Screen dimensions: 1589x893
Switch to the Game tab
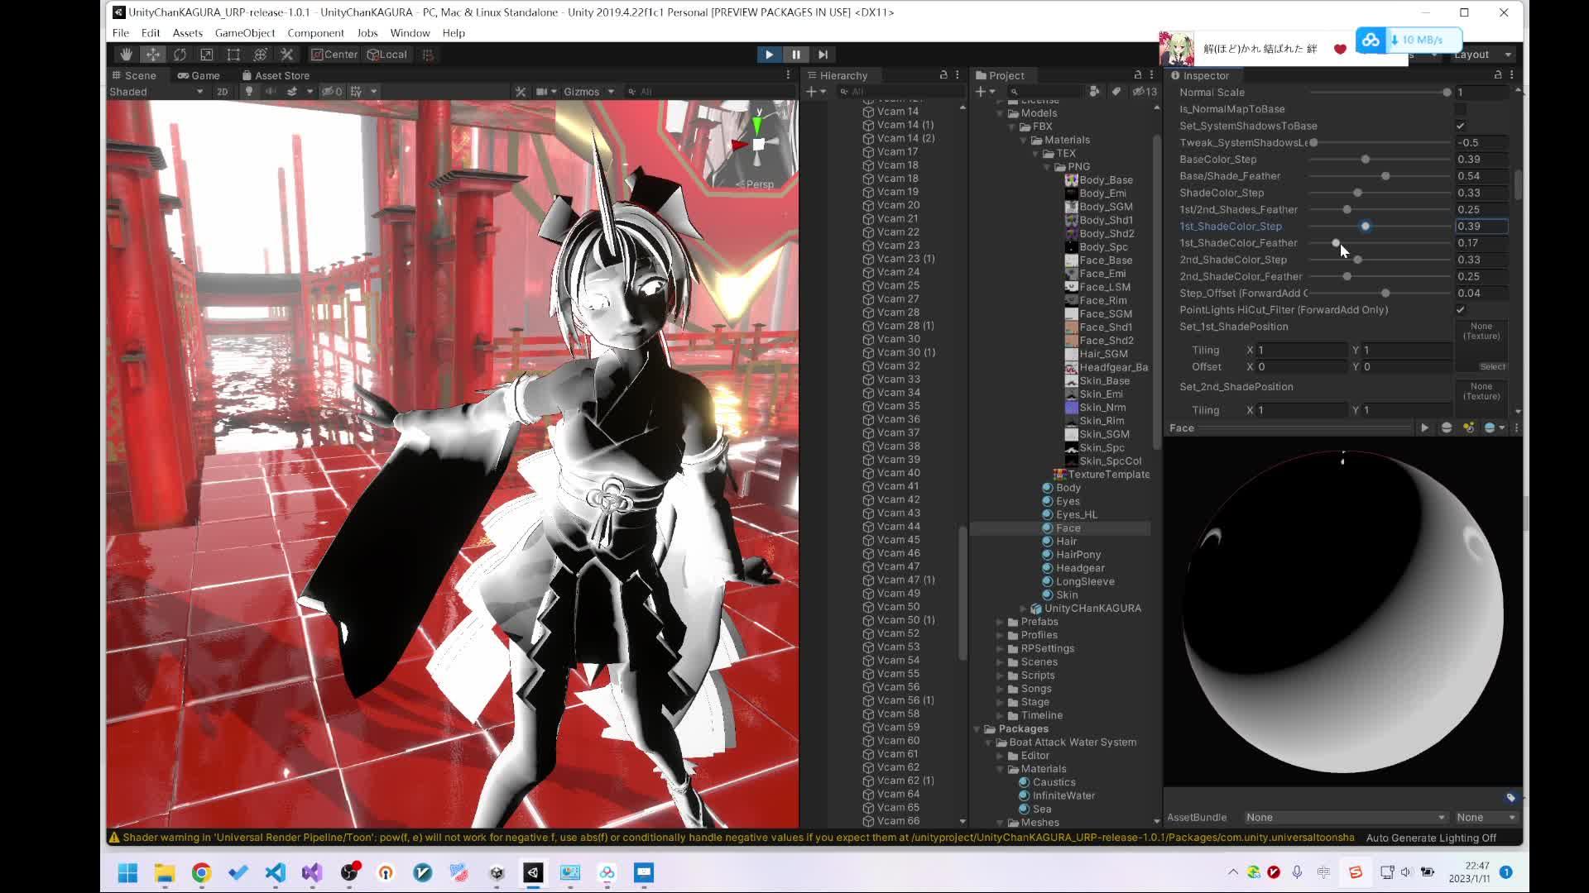pos(199,75)
